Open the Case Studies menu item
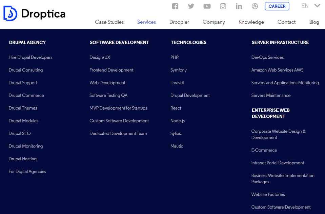This screenshot has width=325, height=214. 109,22
